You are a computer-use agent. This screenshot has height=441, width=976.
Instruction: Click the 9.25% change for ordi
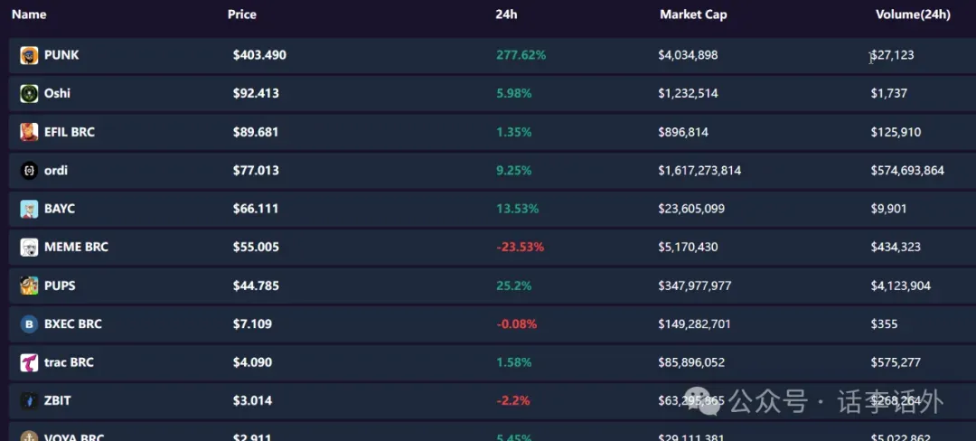(514, 171)
